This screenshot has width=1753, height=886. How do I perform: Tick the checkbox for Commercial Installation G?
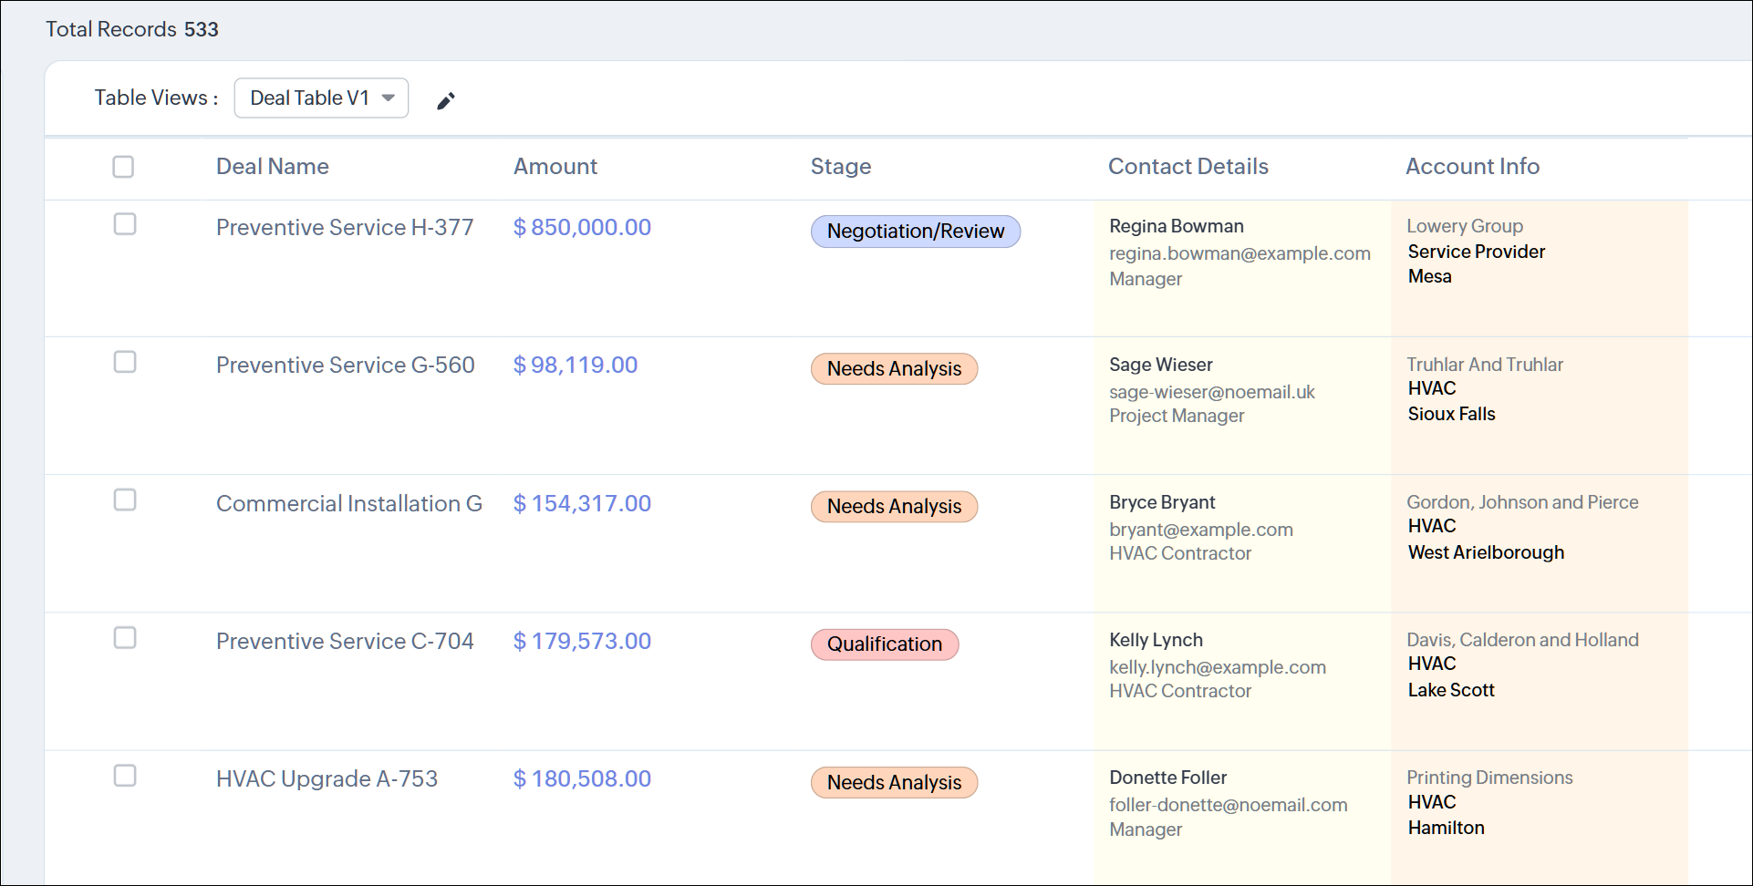125,500
